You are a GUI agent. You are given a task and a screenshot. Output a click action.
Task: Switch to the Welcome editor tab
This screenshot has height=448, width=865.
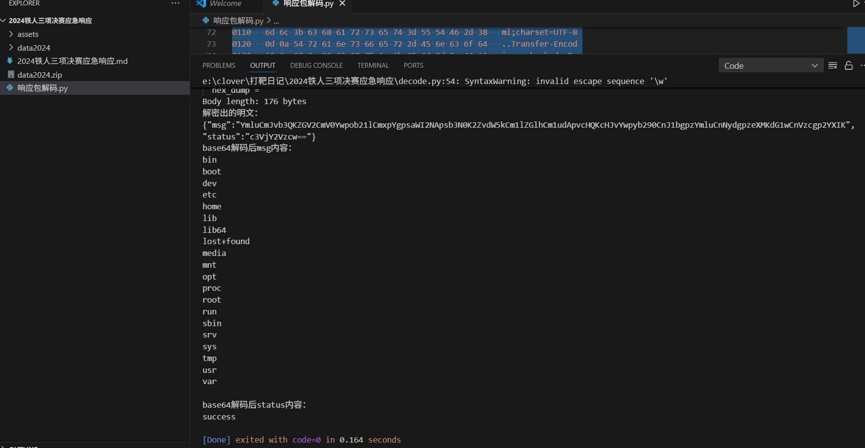(x=226, y=3)
